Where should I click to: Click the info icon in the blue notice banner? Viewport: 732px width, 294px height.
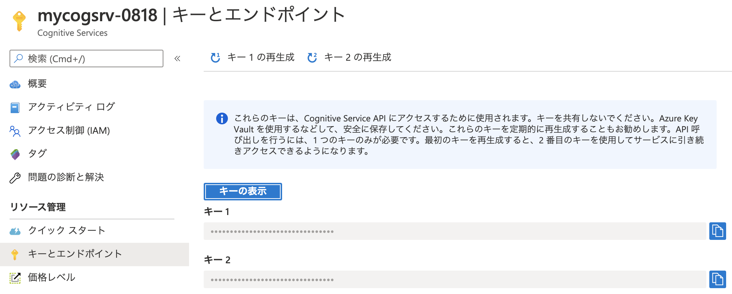pos(221,118)
